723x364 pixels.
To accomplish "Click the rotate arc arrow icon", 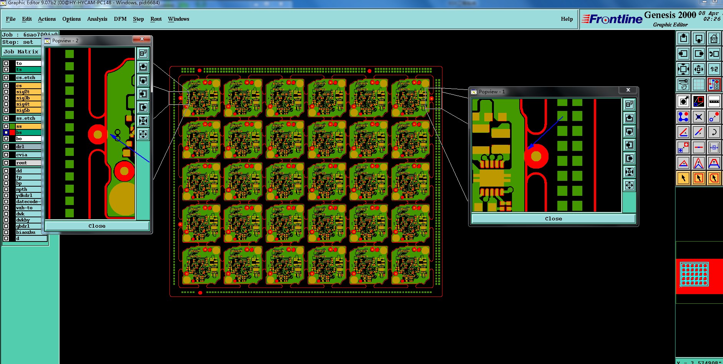I will pyautogui.click(x=714, y=132).
